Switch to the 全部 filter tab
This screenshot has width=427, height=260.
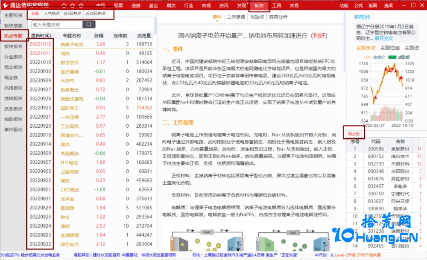35,14
